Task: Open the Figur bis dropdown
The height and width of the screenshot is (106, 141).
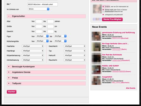Action: coord(60,36)
